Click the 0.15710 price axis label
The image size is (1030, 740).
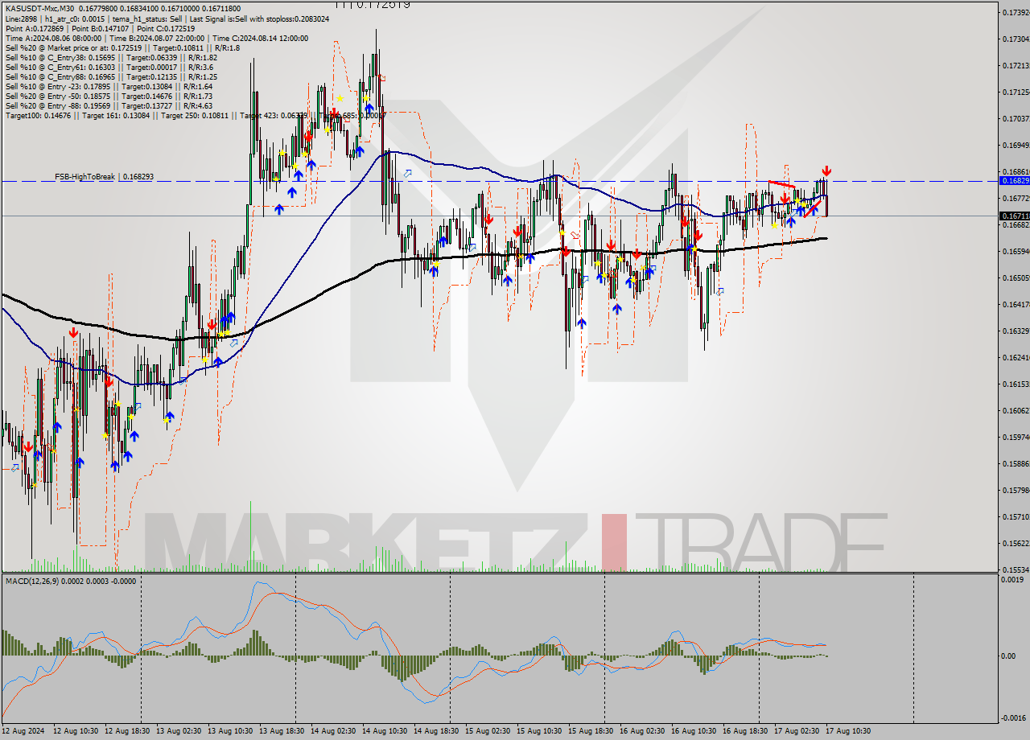tap(1015, 516)
